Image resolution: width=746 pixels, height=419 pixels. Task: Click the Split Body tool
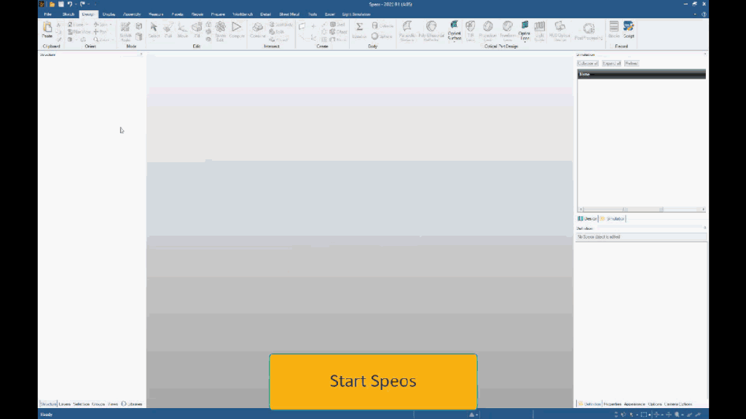coord(281,24)
